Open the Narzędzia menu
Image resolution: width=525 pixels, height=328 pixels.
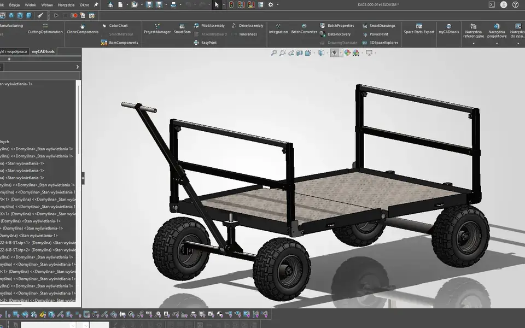pyautogui.click(x=66, y=5)
